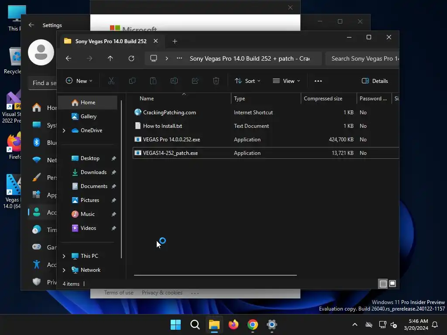The image size is (447, 335).
Task: Select How to Install.txt file
Action: (266, 126)
